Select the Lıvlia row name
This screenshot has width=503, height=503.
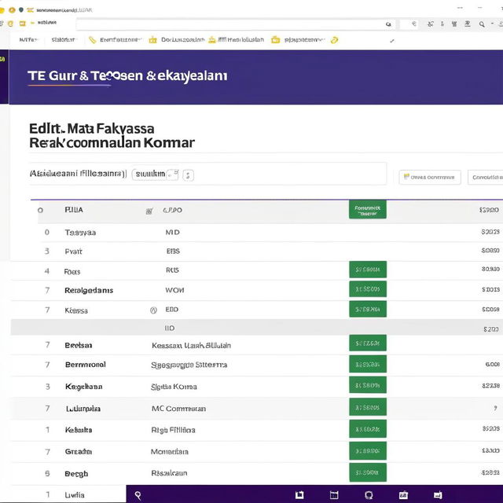tap(75, 495)
